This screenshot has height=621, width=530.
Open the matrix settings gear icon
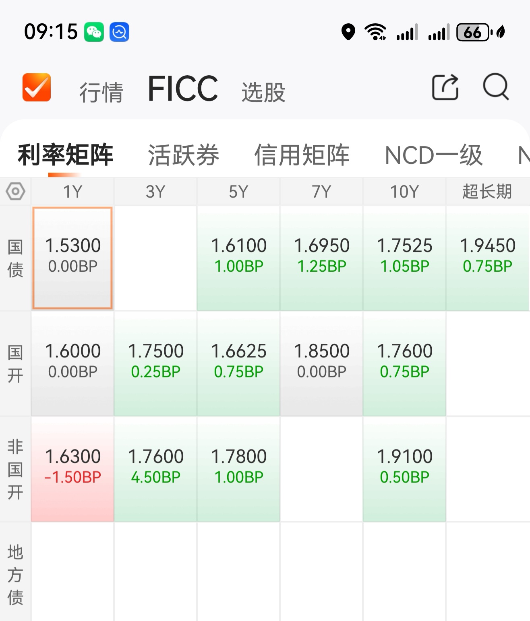coord(15,192)
